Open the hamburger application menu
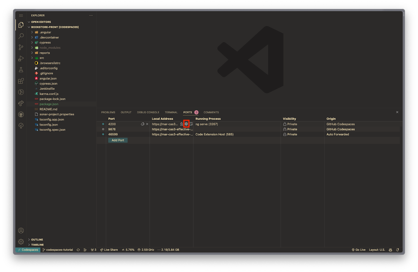 tap(21, 16)
